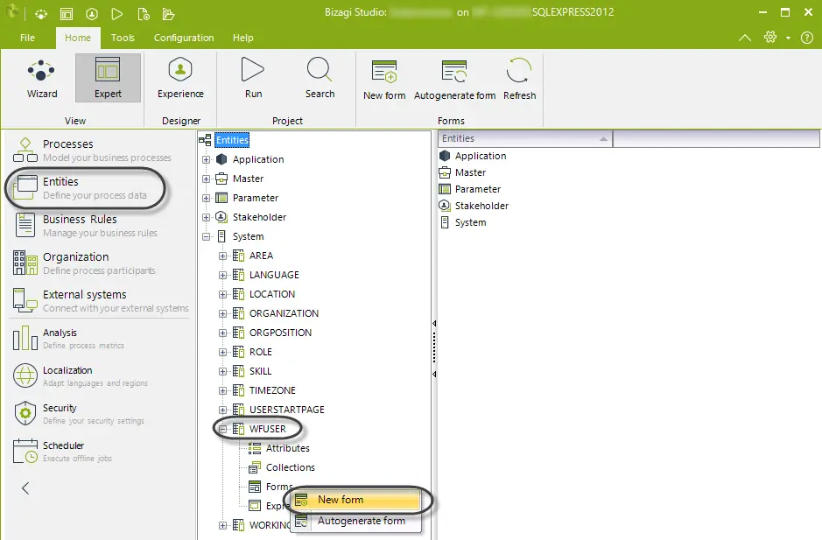Open the Business Rules module
This screenshot has height=540, width=822.
pyautogui.click(x=85, y=226)
